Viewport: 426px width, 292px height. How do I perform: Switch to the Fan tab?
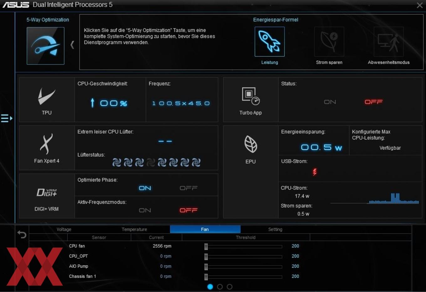205,229
